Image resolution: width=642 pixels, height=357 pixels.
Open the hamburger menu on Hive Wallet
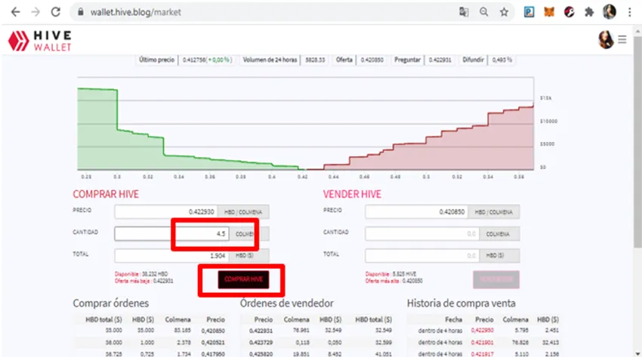coord(622,39)
